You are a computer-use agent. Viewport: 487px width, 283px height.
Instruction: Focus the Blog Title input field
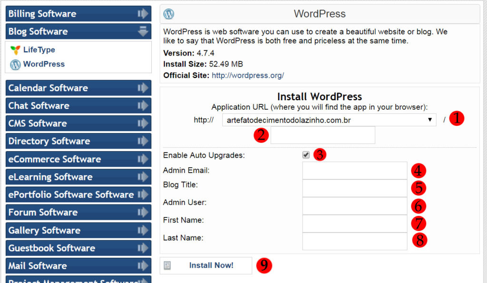[355, 188]
